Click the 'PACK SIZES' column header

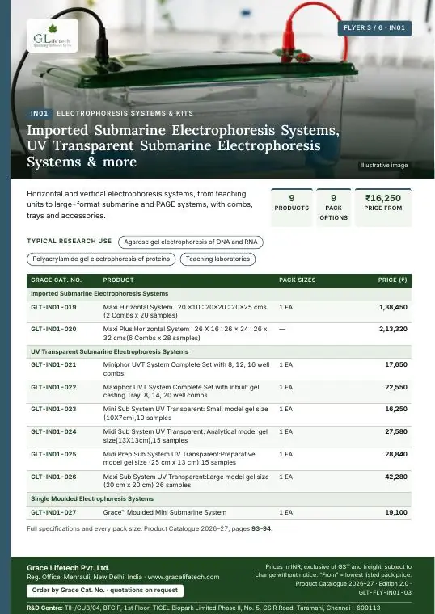pos(297,280)
